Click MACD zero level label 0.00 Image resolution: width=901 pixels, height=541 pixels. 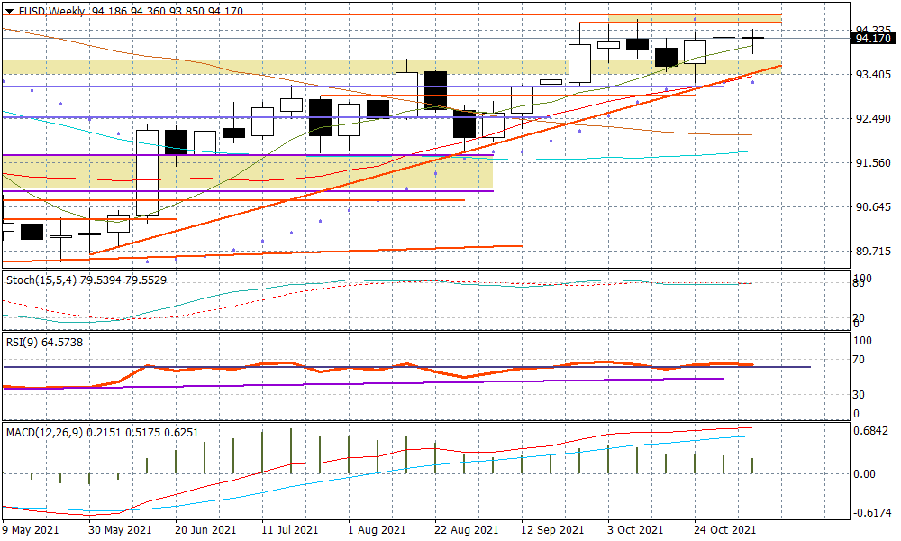(865, 474)
